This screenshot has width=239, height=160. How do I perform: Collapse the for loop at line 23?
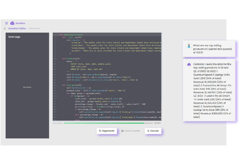pyautogui.click(x=57, y=93)
